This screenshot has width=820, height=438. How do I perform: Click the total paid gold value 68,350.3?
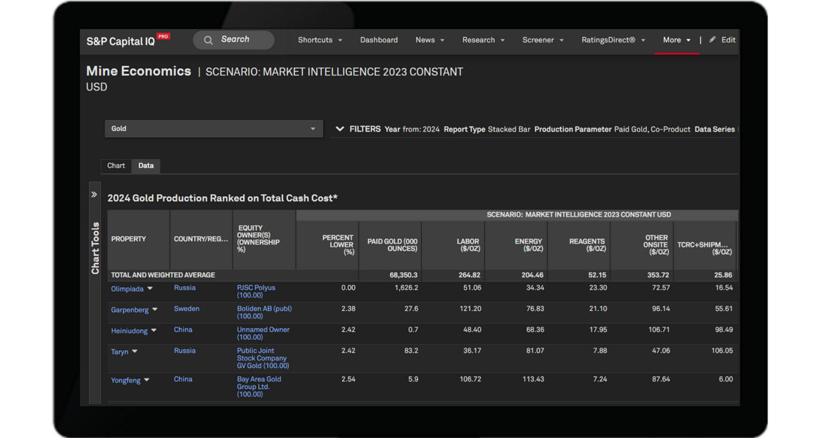[x=404, y=275]
